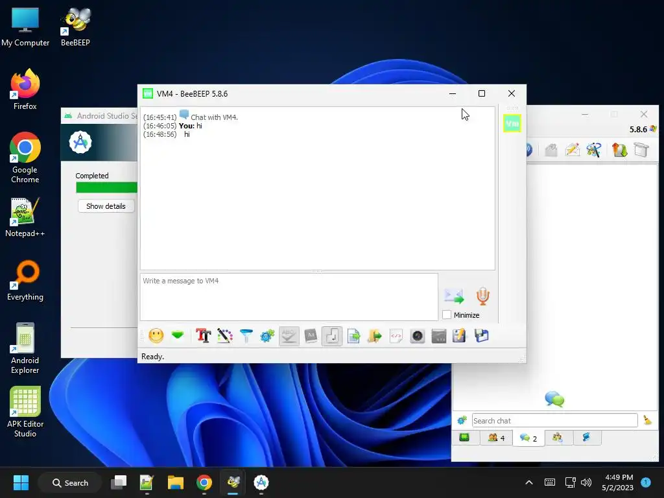Click the file transfer arrows icon
Image resolution: width=664 pixels, height=498 pixels.
[619, 150]
